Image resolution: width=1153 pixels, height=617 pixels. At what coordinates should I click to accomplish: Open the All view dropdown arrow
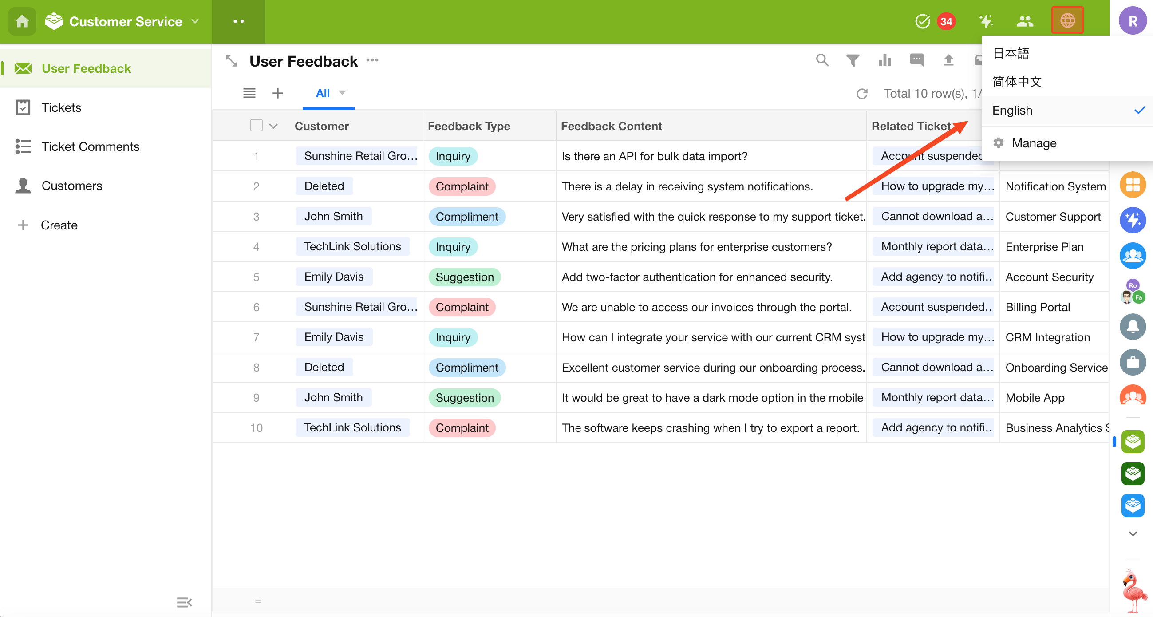pyautogui.click(x=343, y=93)
